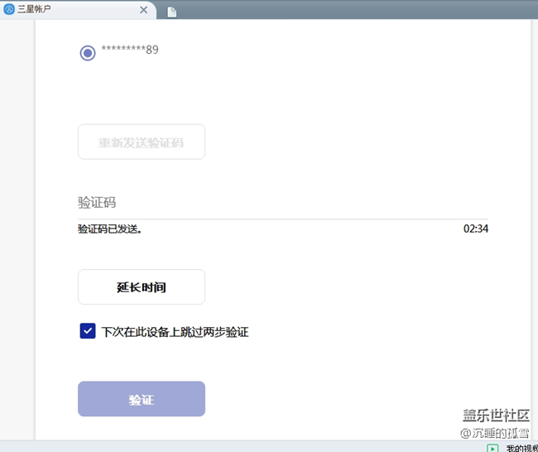This screenshot has height=452, width=538.
Task: Click the Samsung account icon in the tab
Action: coord(9,9)
